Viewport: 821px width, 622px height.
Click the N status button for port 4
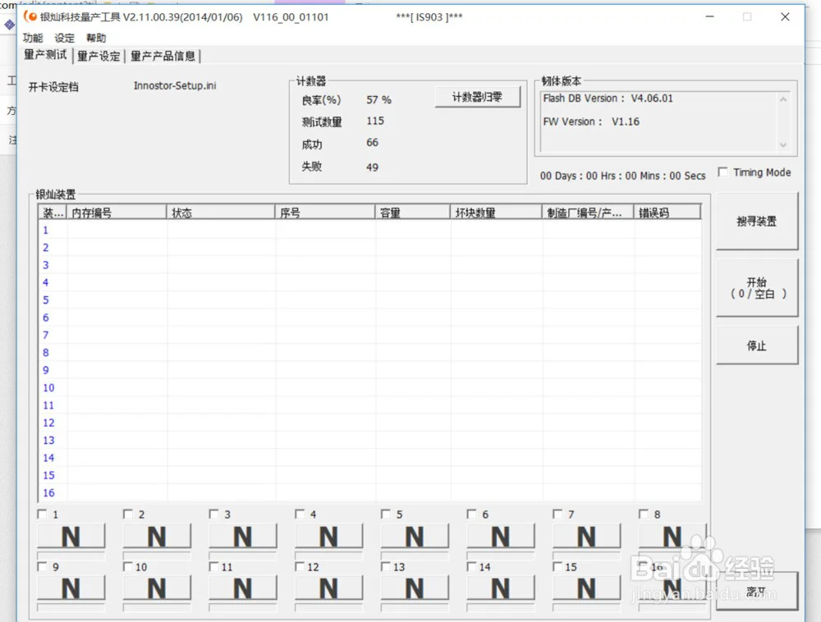click(329, 536)
